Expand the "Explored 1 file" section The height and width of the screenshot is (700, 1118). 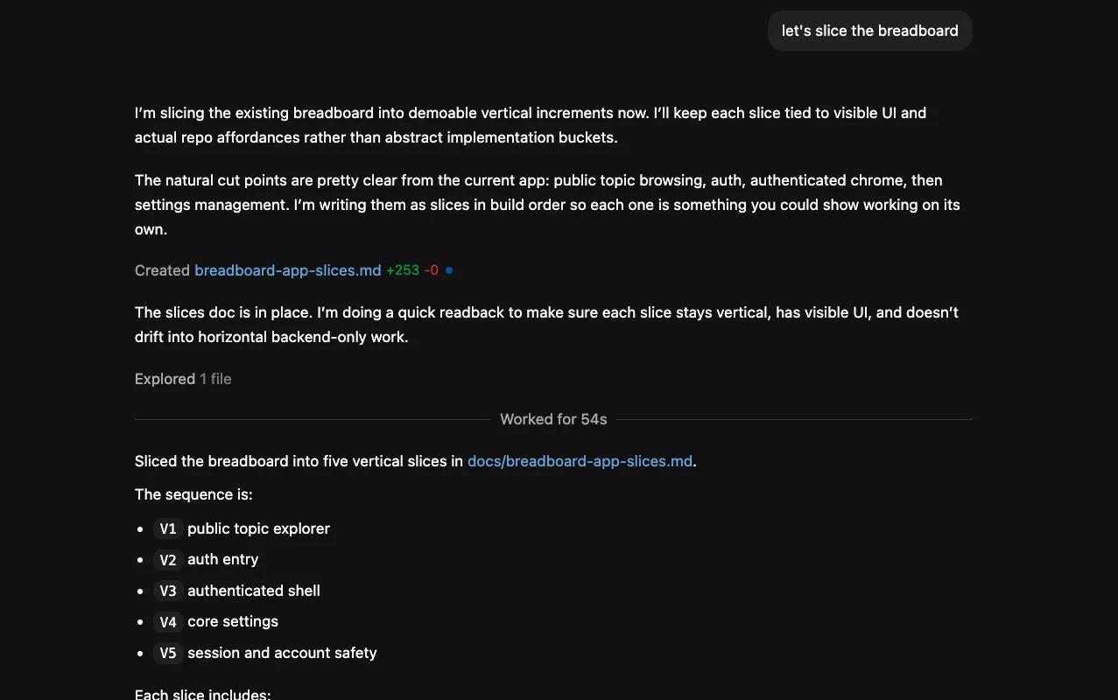point(183,379)
